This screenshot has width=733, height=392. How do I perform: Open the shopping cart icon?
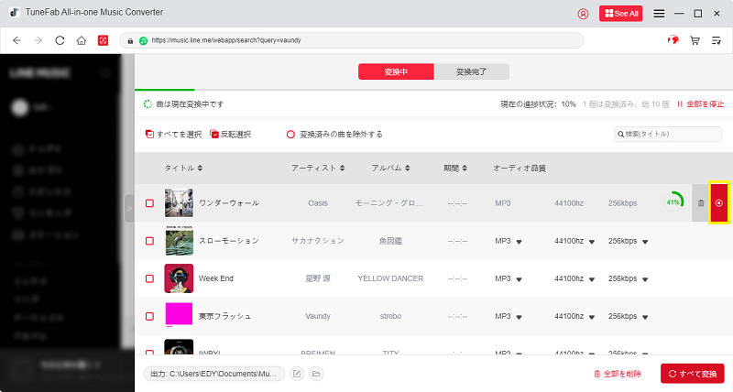695,40
